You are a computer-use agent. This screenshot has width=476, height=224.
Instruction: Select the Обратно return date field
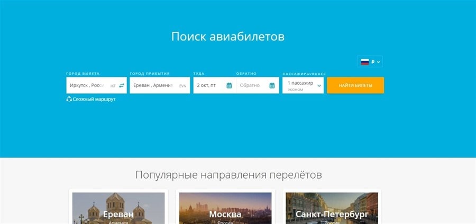(x=258, y=85)
